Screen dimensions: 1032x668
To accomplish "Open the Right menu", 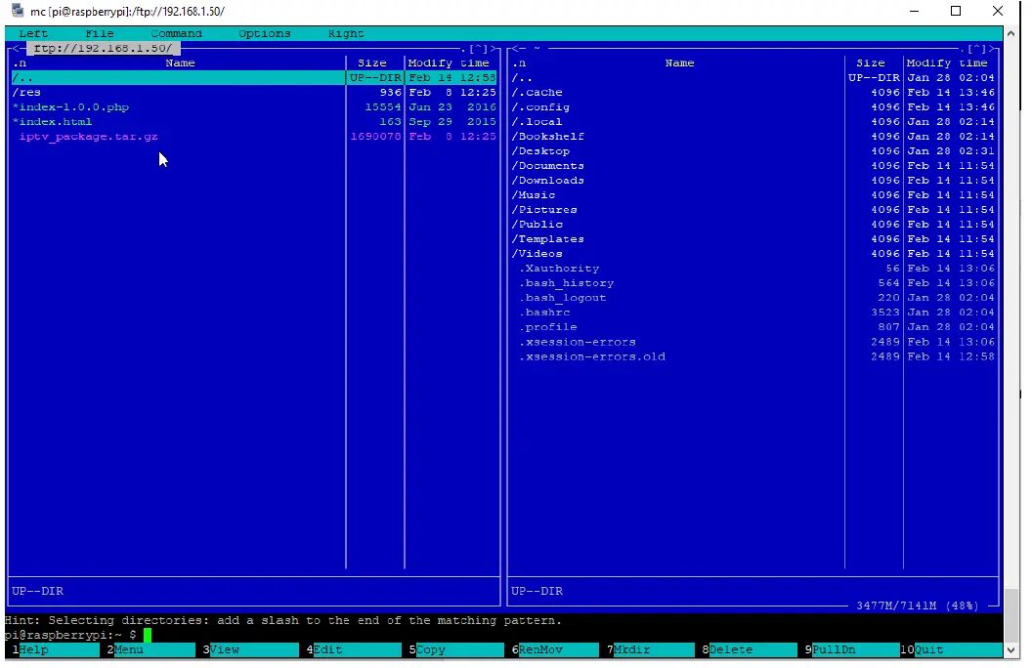I will (346, 33).
